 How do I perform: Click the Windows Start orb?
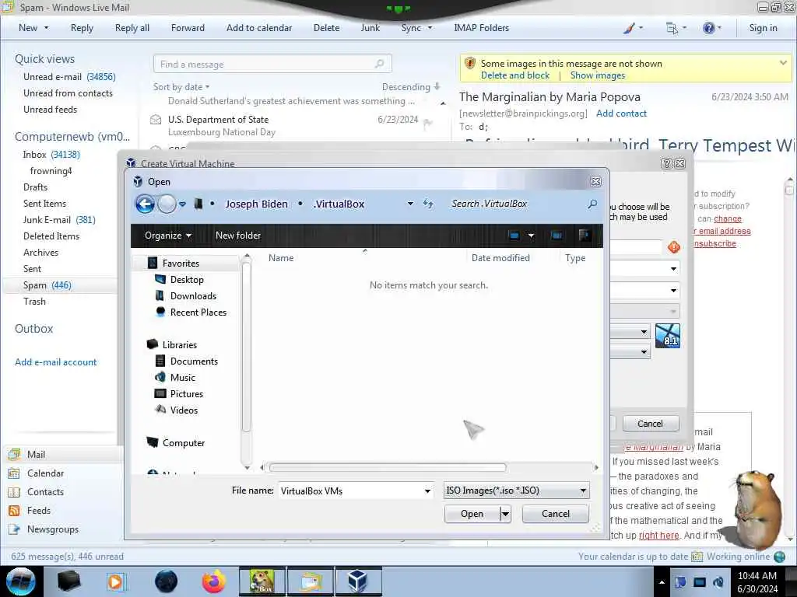click(21, 581)
